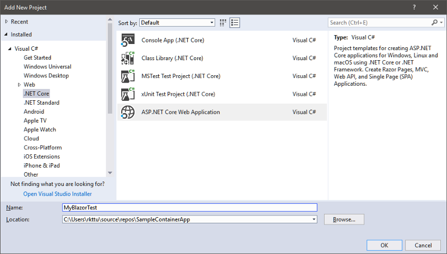This screenshot has height=254, width=447.
Task: Open Visual Studio Installer link
Action: pyautogui.click(x=58, y=194)
